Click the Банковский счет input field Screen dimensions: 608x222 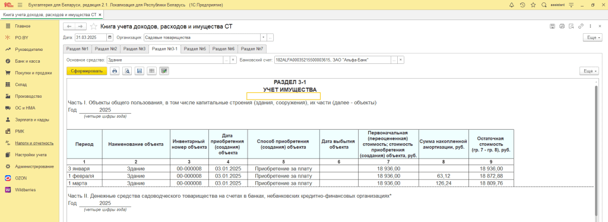[332, 60]
